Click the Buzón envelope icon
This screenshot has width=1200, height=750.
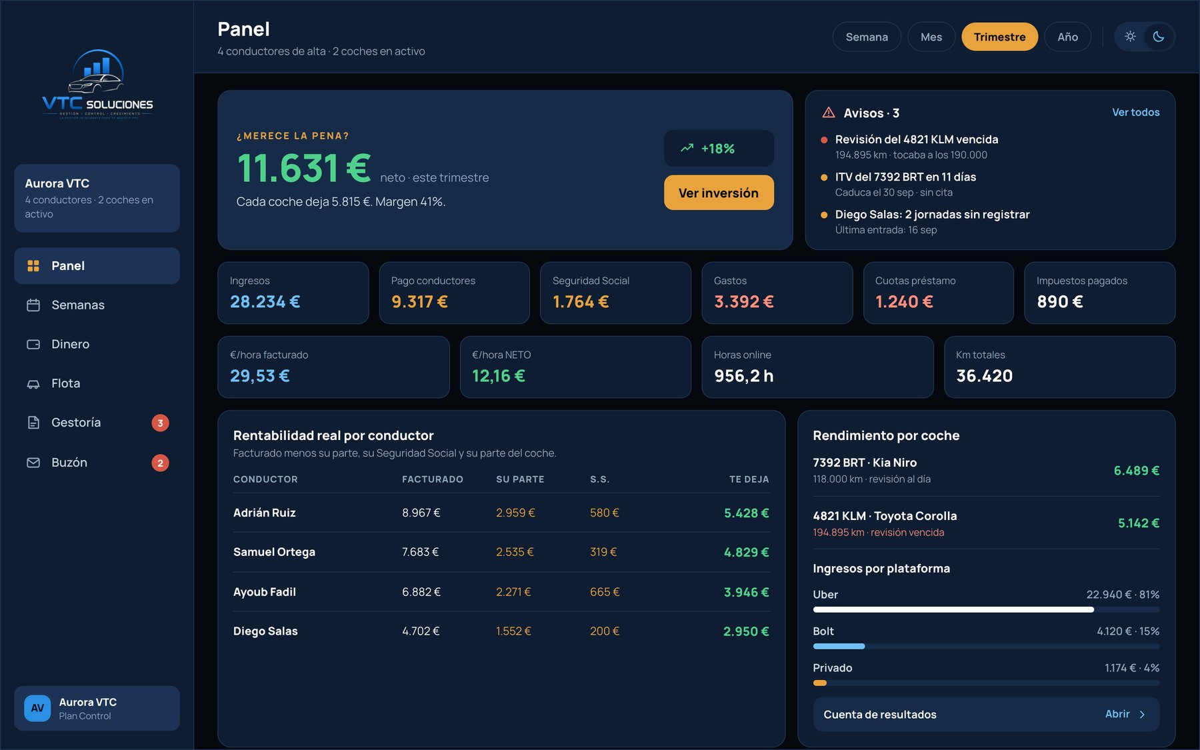(33, 462)
